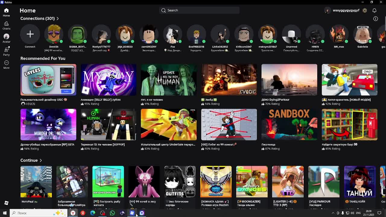Switch the ENG input language indicator
Image resolution: width=386 pixels, height=217 pixels.
tap(358, 213)
